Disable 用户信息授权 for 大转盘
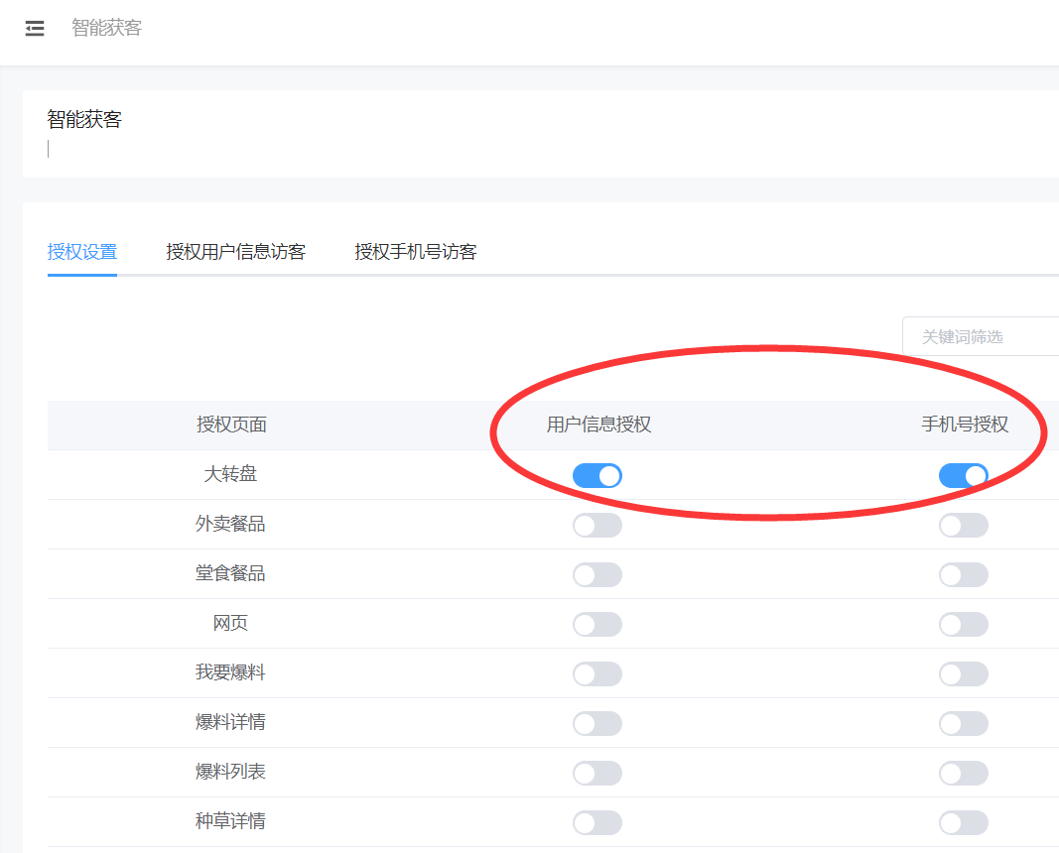Screen dimensions: 1059x853 tap(597, 476)
